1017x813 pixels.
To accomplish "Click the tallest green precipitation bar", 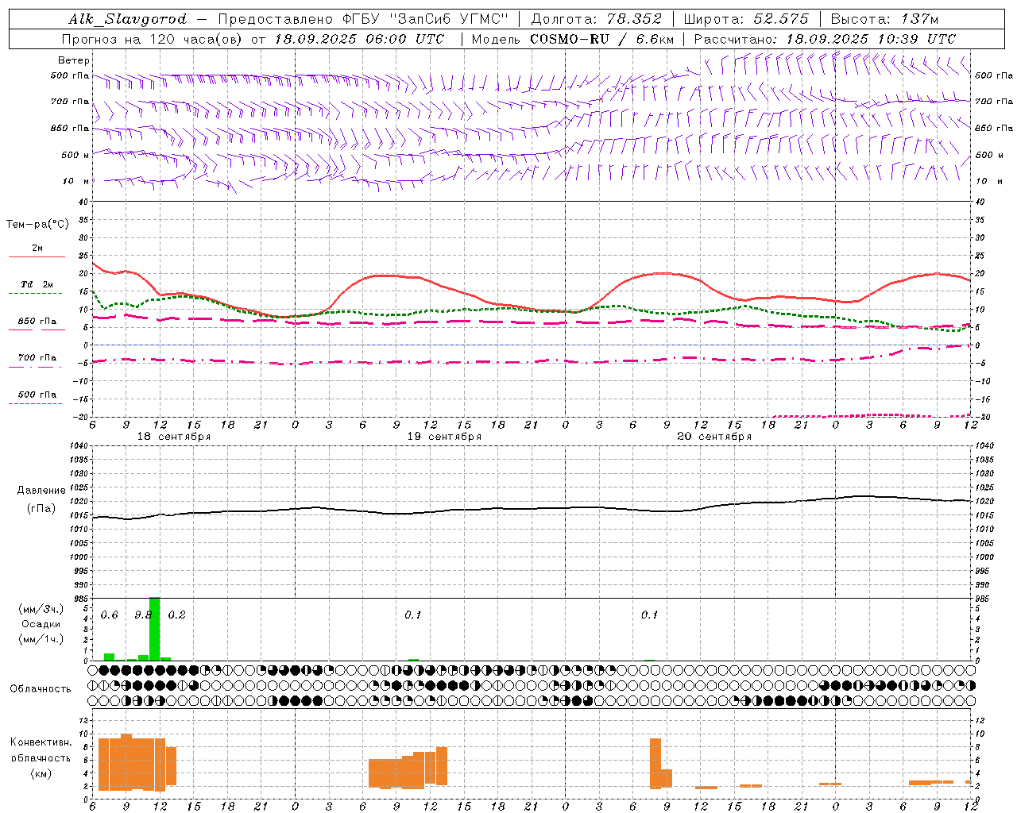I will pos(154,629).
